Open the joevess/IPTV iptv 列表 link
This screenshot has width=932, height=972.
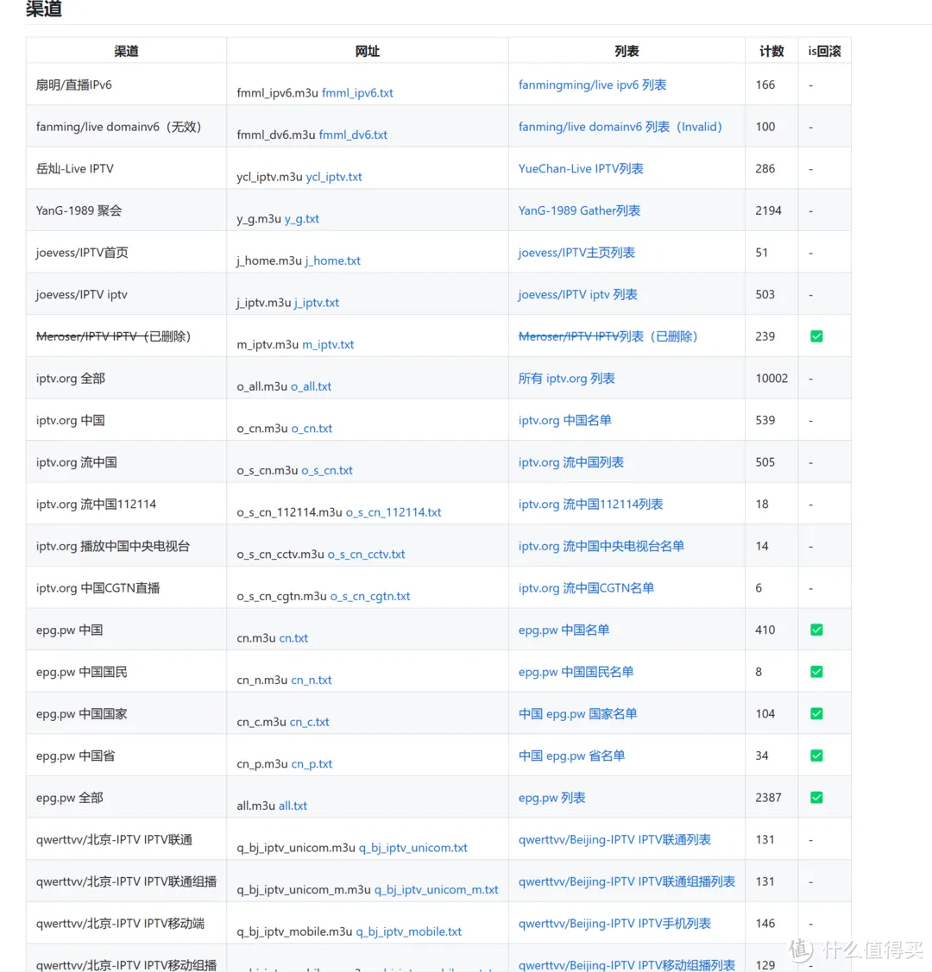(x=578, y=294)
